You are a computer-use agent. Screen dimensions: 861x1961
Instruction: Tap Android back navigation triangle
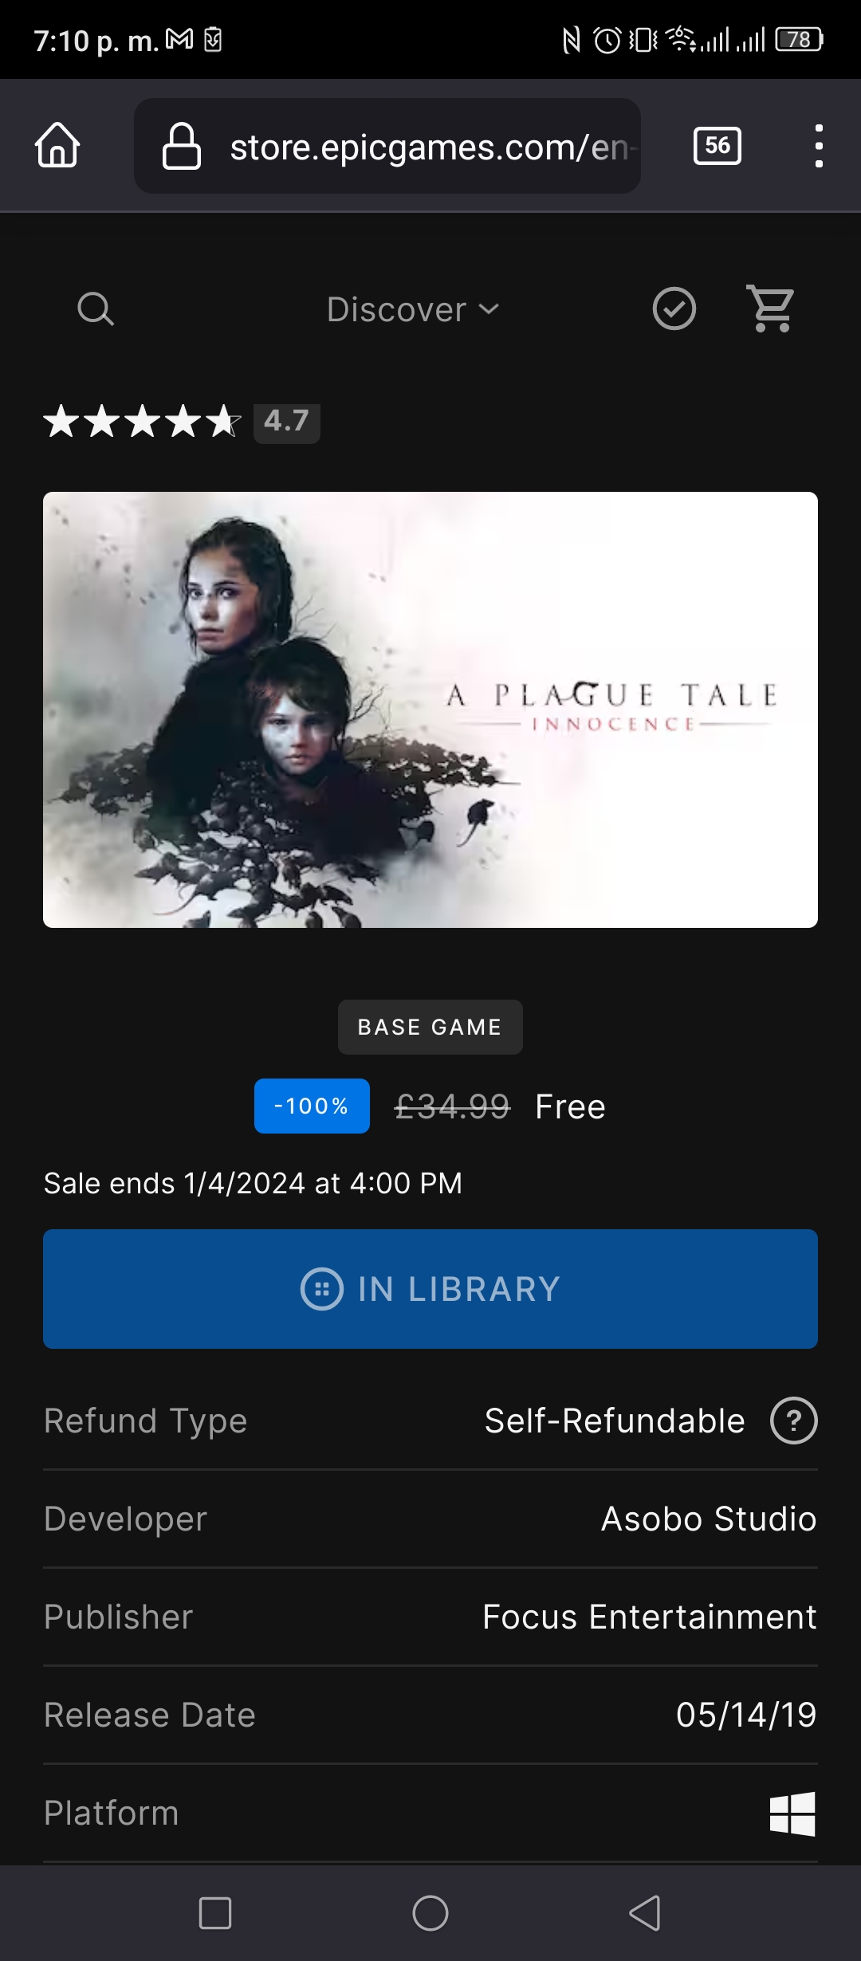tap(645, 1913)
